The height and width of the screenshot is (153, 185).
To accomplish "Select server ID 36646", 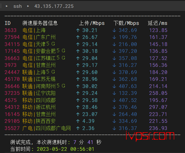I will [12, 86].
